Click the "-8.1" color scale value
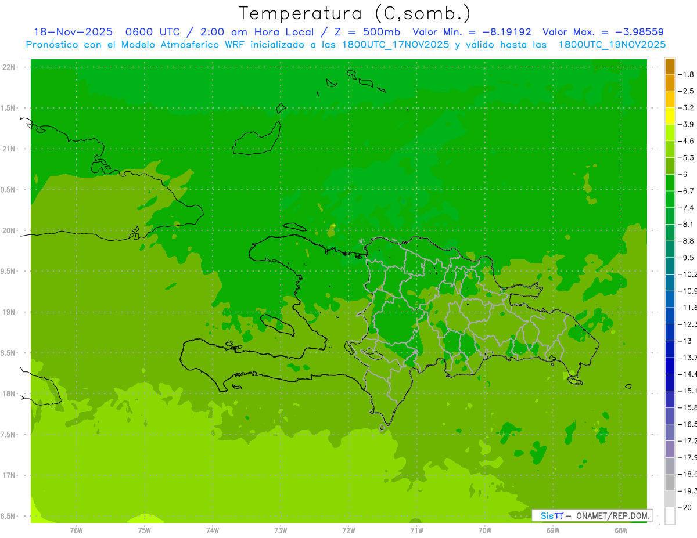The width and height of the screenshot is (697, 538). (686, 224)
